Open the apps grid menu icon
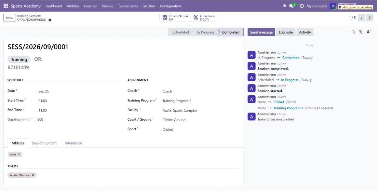This screenshot has width=377, height=191. click(6, 6)
